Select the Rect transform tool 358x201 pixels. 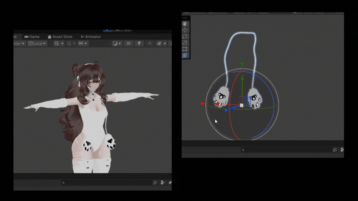[x=185, y=49]
